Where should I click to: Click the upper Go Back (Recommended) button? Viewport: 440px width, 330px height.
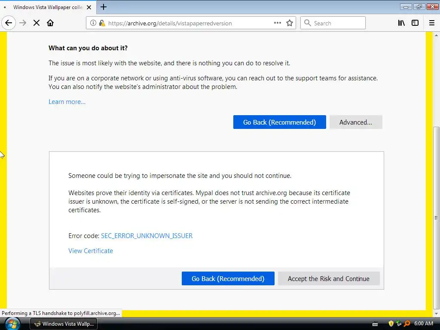279,122
